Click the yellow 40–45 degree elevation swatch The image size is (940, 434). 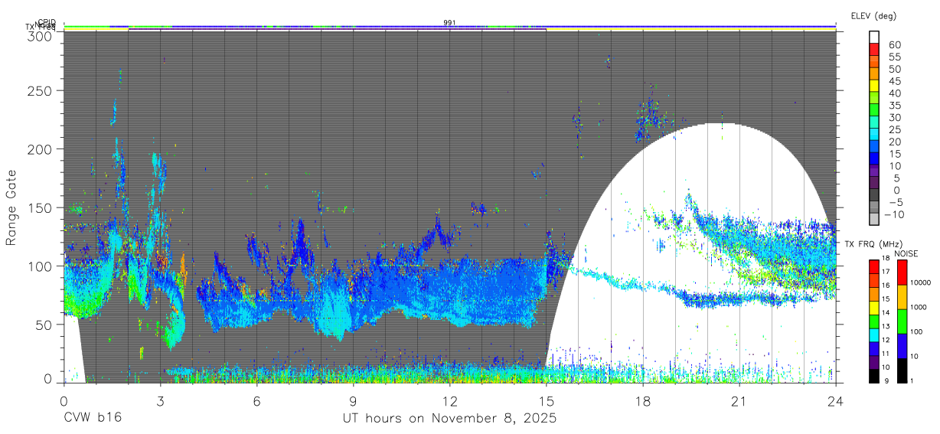(874, 86)
